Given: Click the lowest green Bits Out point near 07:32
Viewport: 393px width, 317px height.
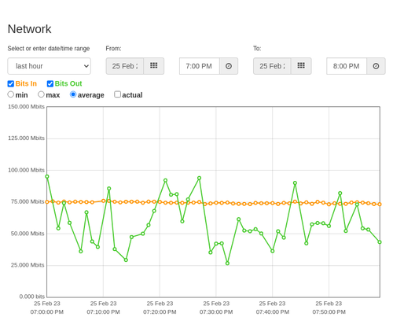Looking at the screenshot, I should click(227, 264).
